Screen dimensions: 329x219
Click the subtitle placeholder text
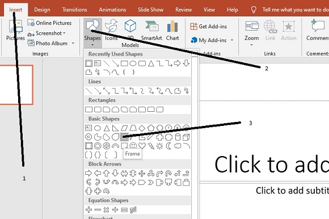[292, 191]
